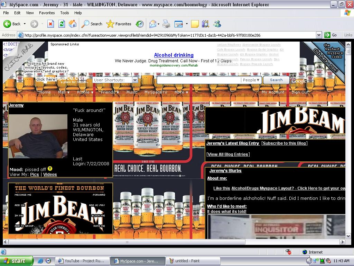354x266 pixels.
Task: Launch Internet Explorer from quick launch
Action: 40,261
